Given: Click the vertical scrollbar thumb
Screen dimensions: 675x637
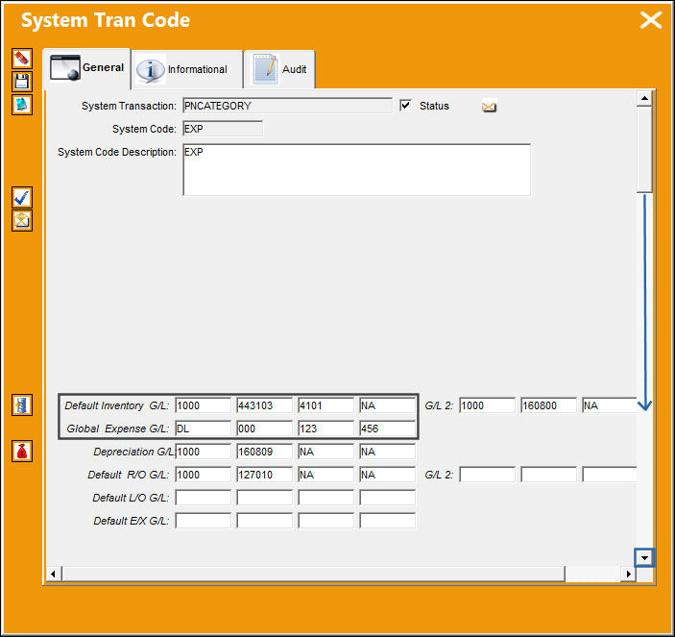Looking at the screenshot, I should pos(644,150).
